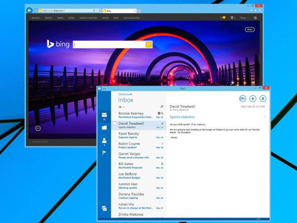
Task: Open more options ellipsis at Mail bottom bar
Action: [258, 219]
